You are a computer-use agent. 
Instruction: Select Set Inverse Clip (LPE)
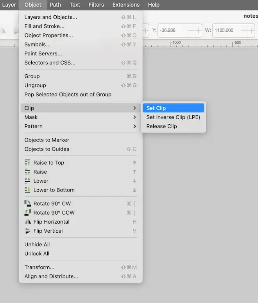(x=173, y=117)
